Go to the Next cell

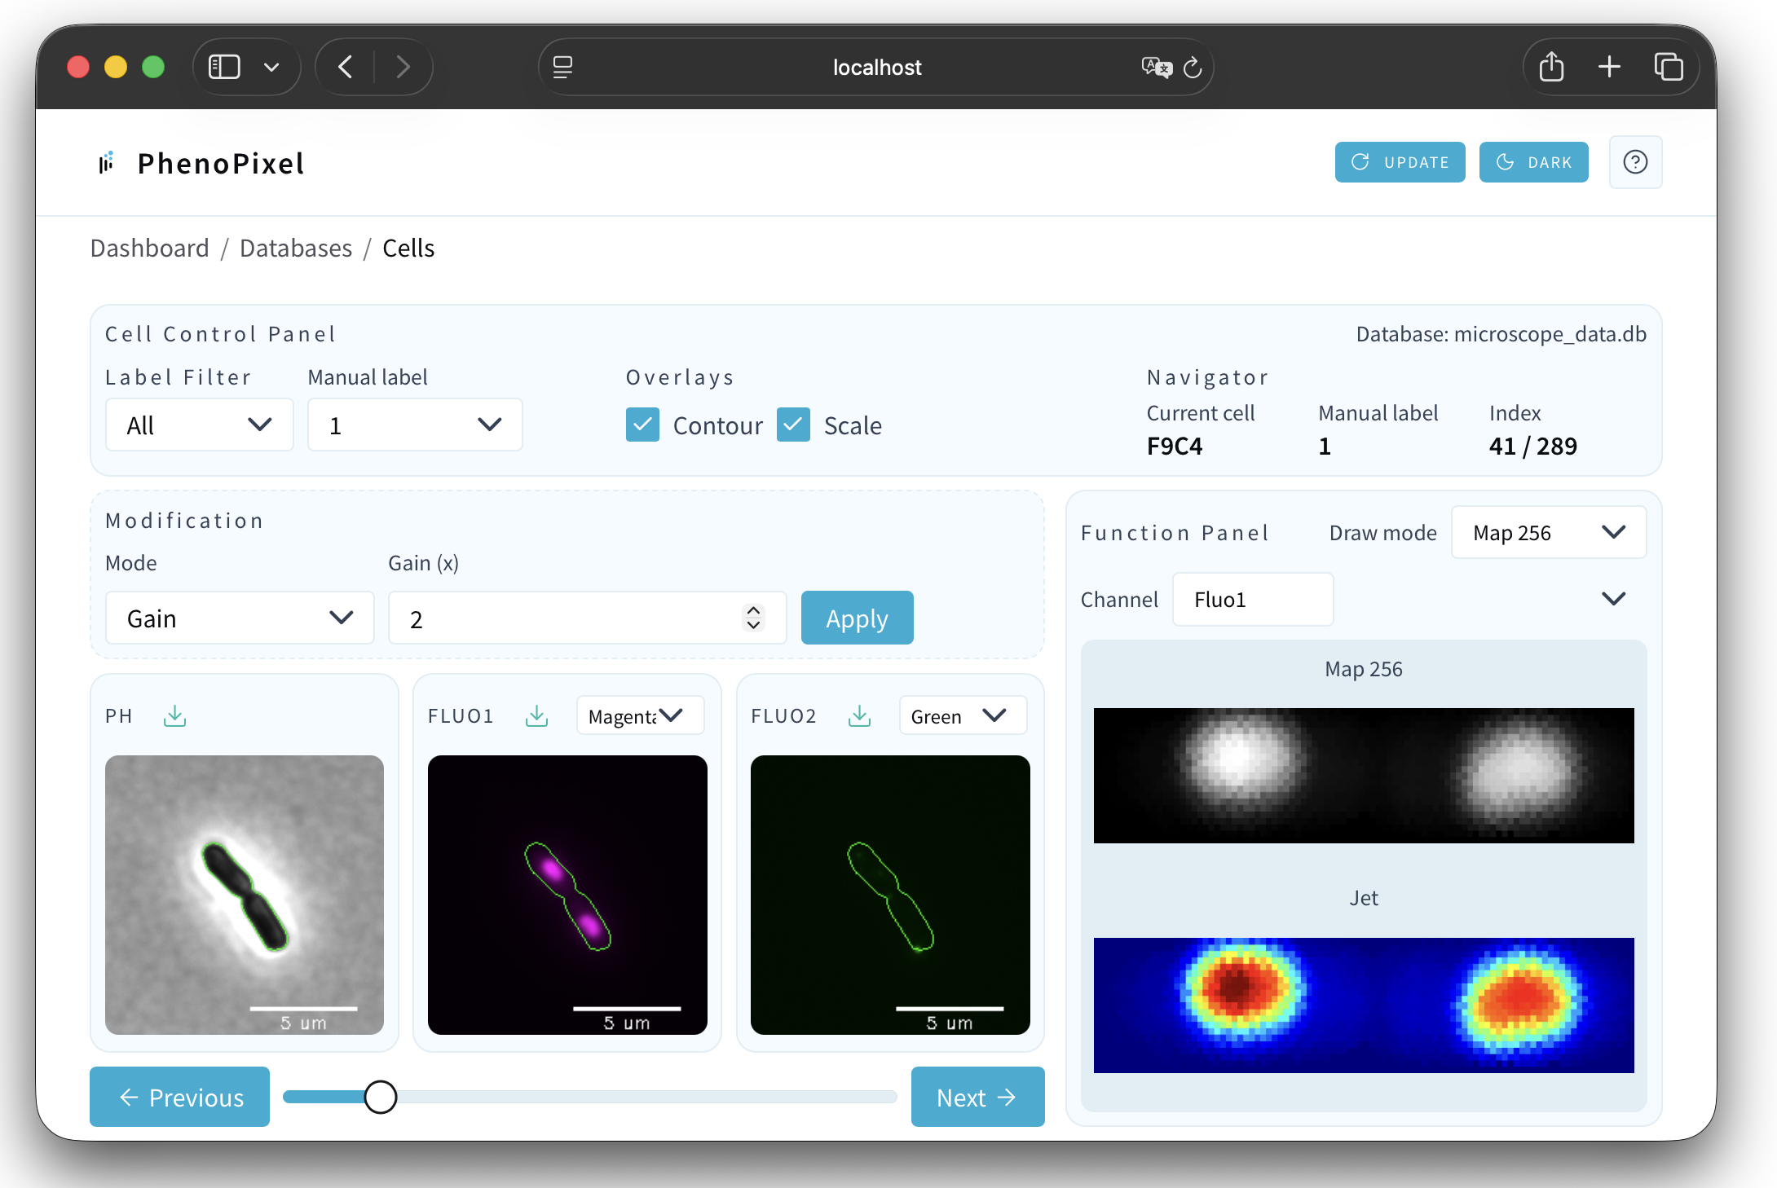tap(977, 1097)
